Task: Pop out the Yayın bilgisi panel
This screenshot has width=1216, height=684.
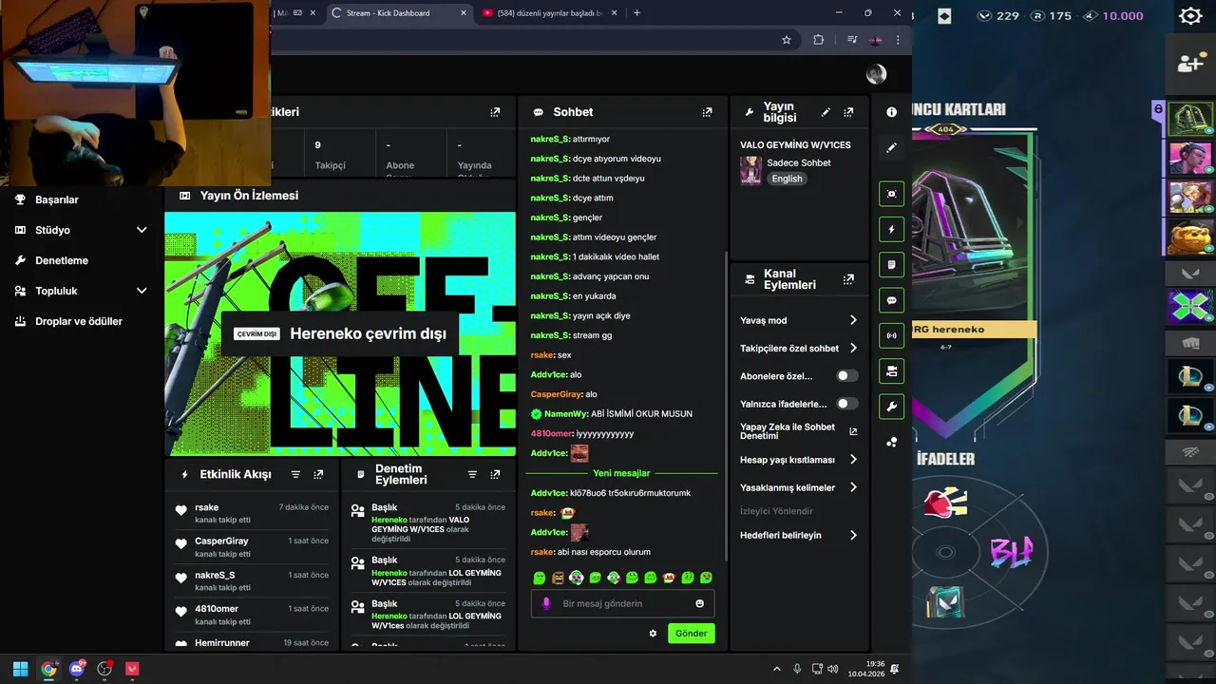Action: coord(848,112)
